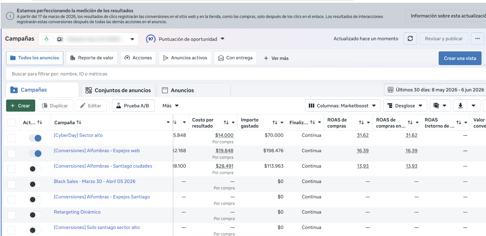The height and width of the screenshot is (236, 486).
Task: Open the Con entrega view
Action: pos(235,58)
